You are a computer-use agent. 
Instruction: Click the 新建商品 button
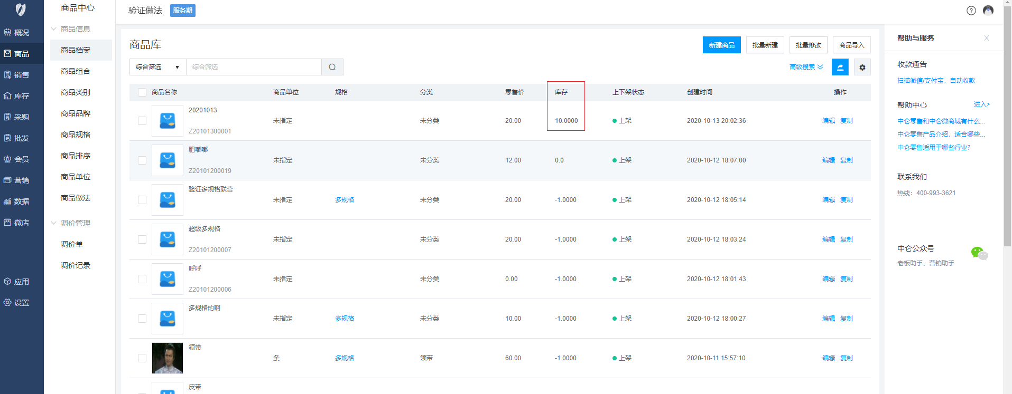click(721, 45)
